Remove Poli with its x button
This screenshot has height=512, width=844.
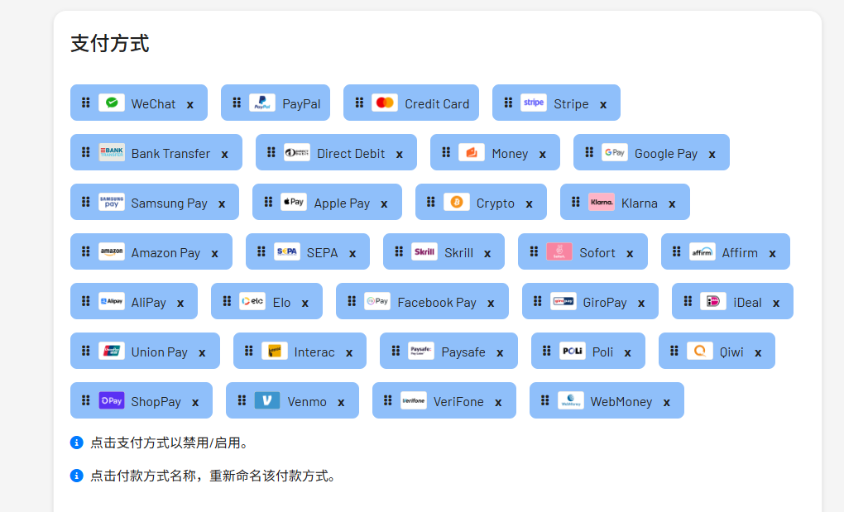pos(627,353)
